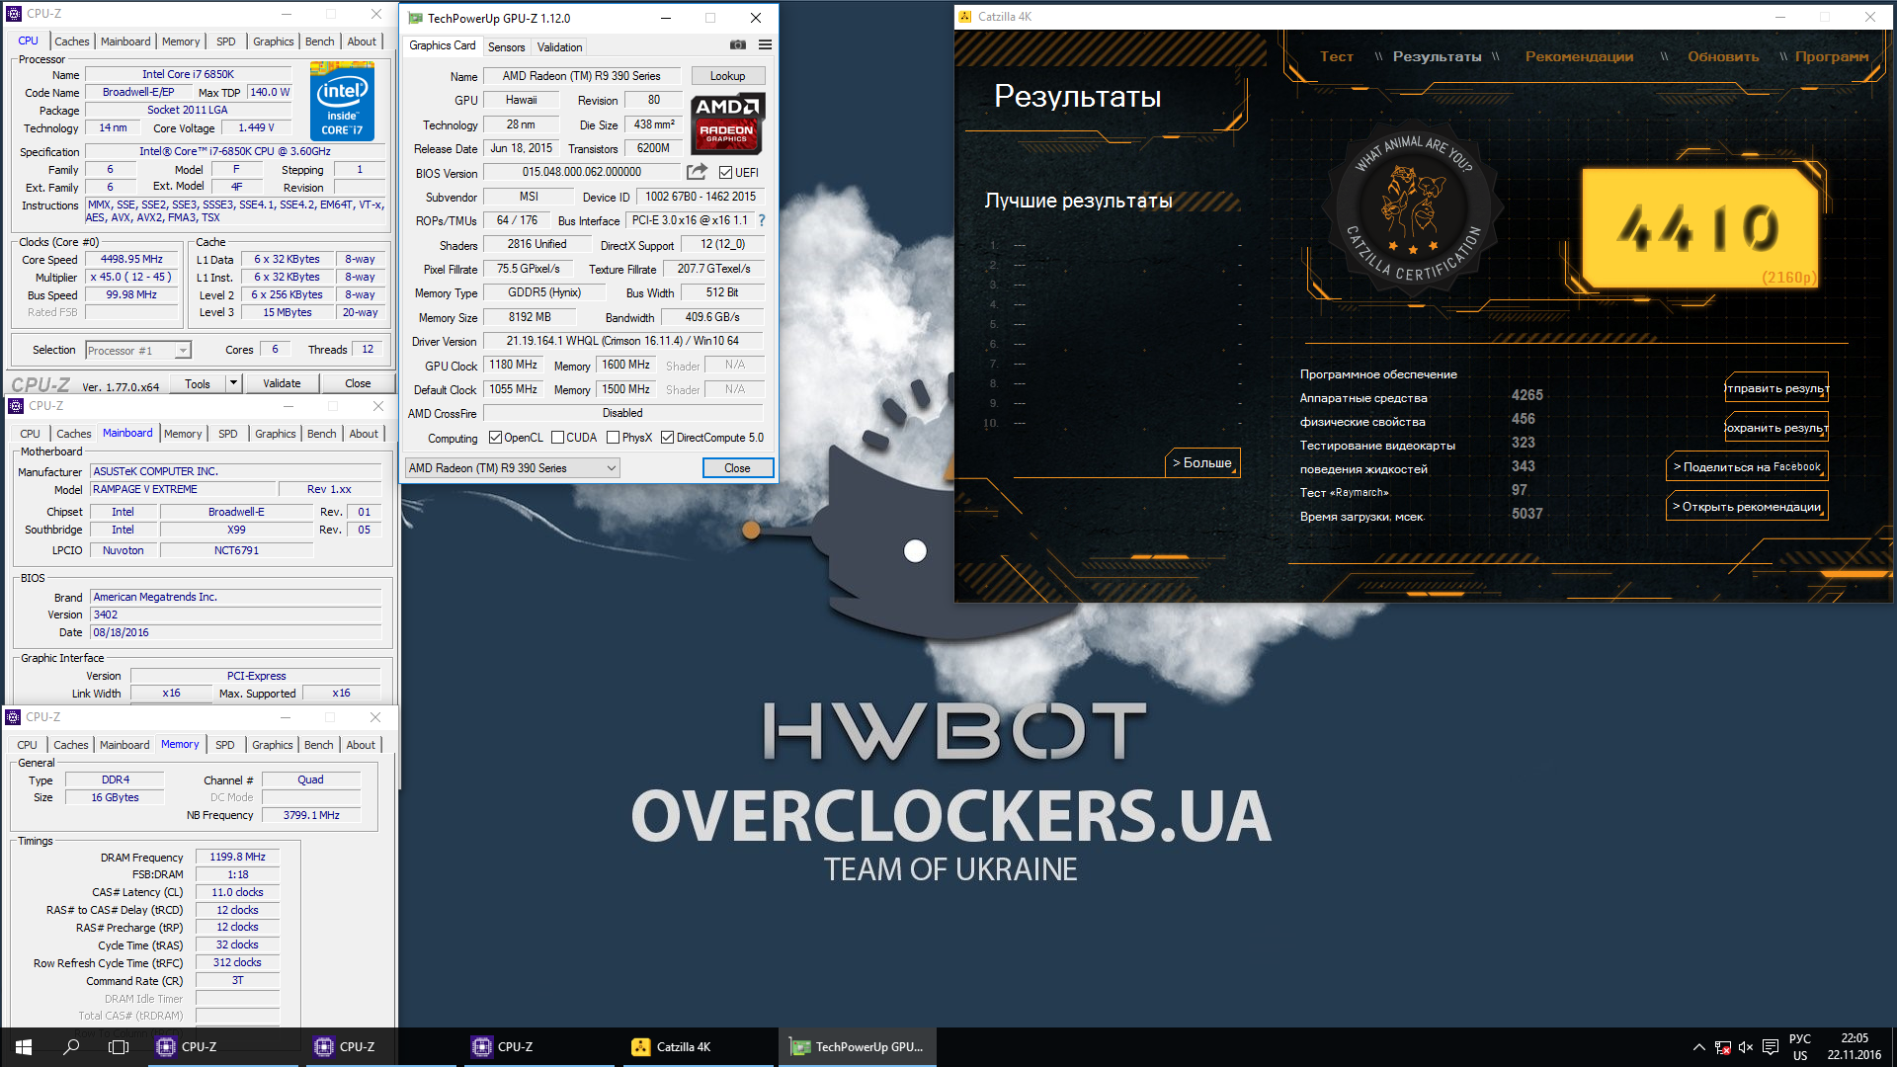Open Action Center notifications icon

click(x=1771, y=1047)
